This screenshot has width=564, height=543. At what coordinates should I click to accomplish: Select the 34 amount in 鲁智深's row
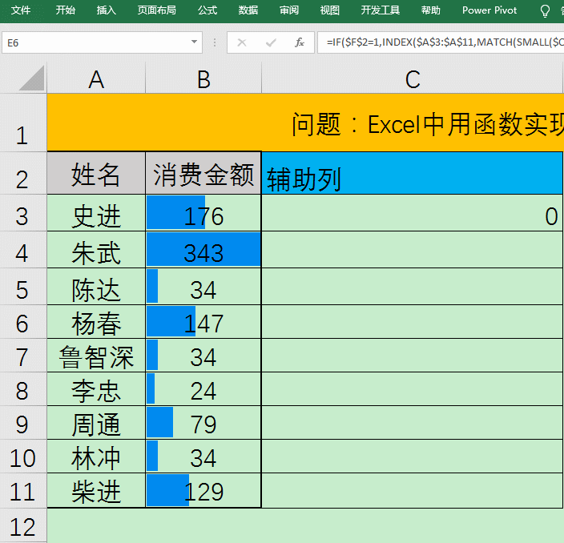[x=203, y=356]
